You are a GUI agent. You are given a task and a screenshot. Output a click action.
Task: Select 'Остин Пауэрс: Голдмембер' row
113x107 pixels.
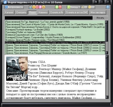point(55,38)
